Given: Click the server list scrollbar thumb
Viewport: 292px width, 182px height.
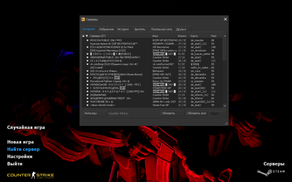Looking at the screenshot, I should pyautogui.click(x=225, y=49).
